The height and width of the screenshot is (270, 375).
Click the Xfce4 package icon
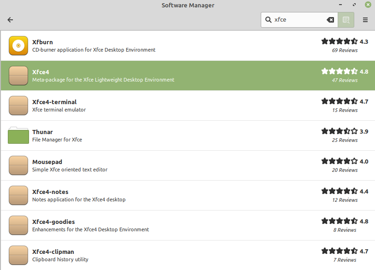click(18, 76)
